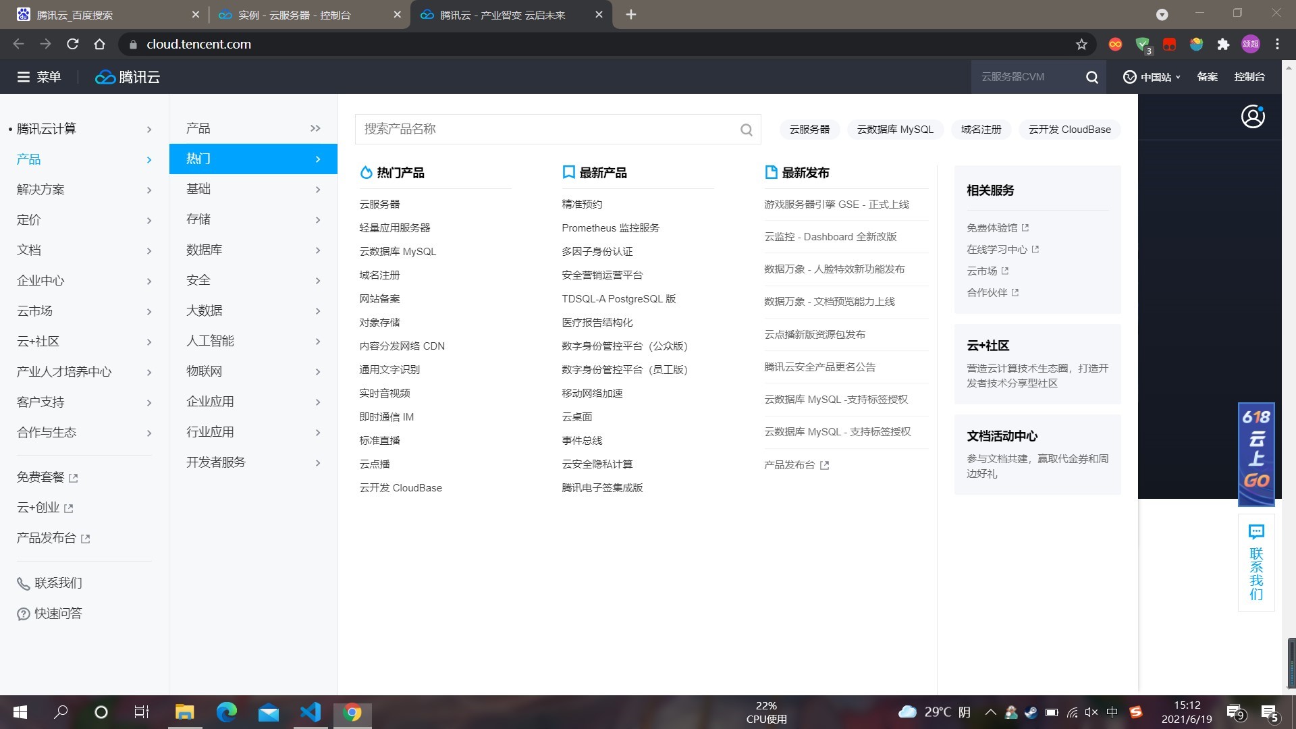Open Visual Studio Code from taskbar
The image size is (1296, 729).
pyautogui.click(x=310, y=712)
